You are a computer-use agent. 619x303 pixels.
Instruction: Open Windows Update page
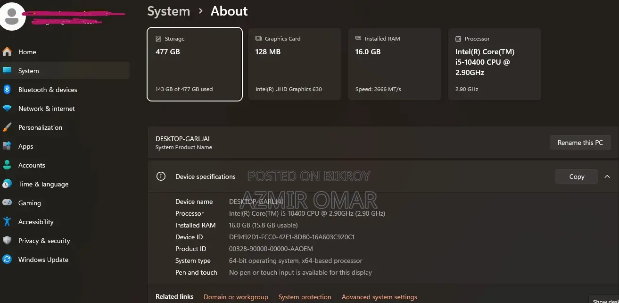(x=66, y=260)
